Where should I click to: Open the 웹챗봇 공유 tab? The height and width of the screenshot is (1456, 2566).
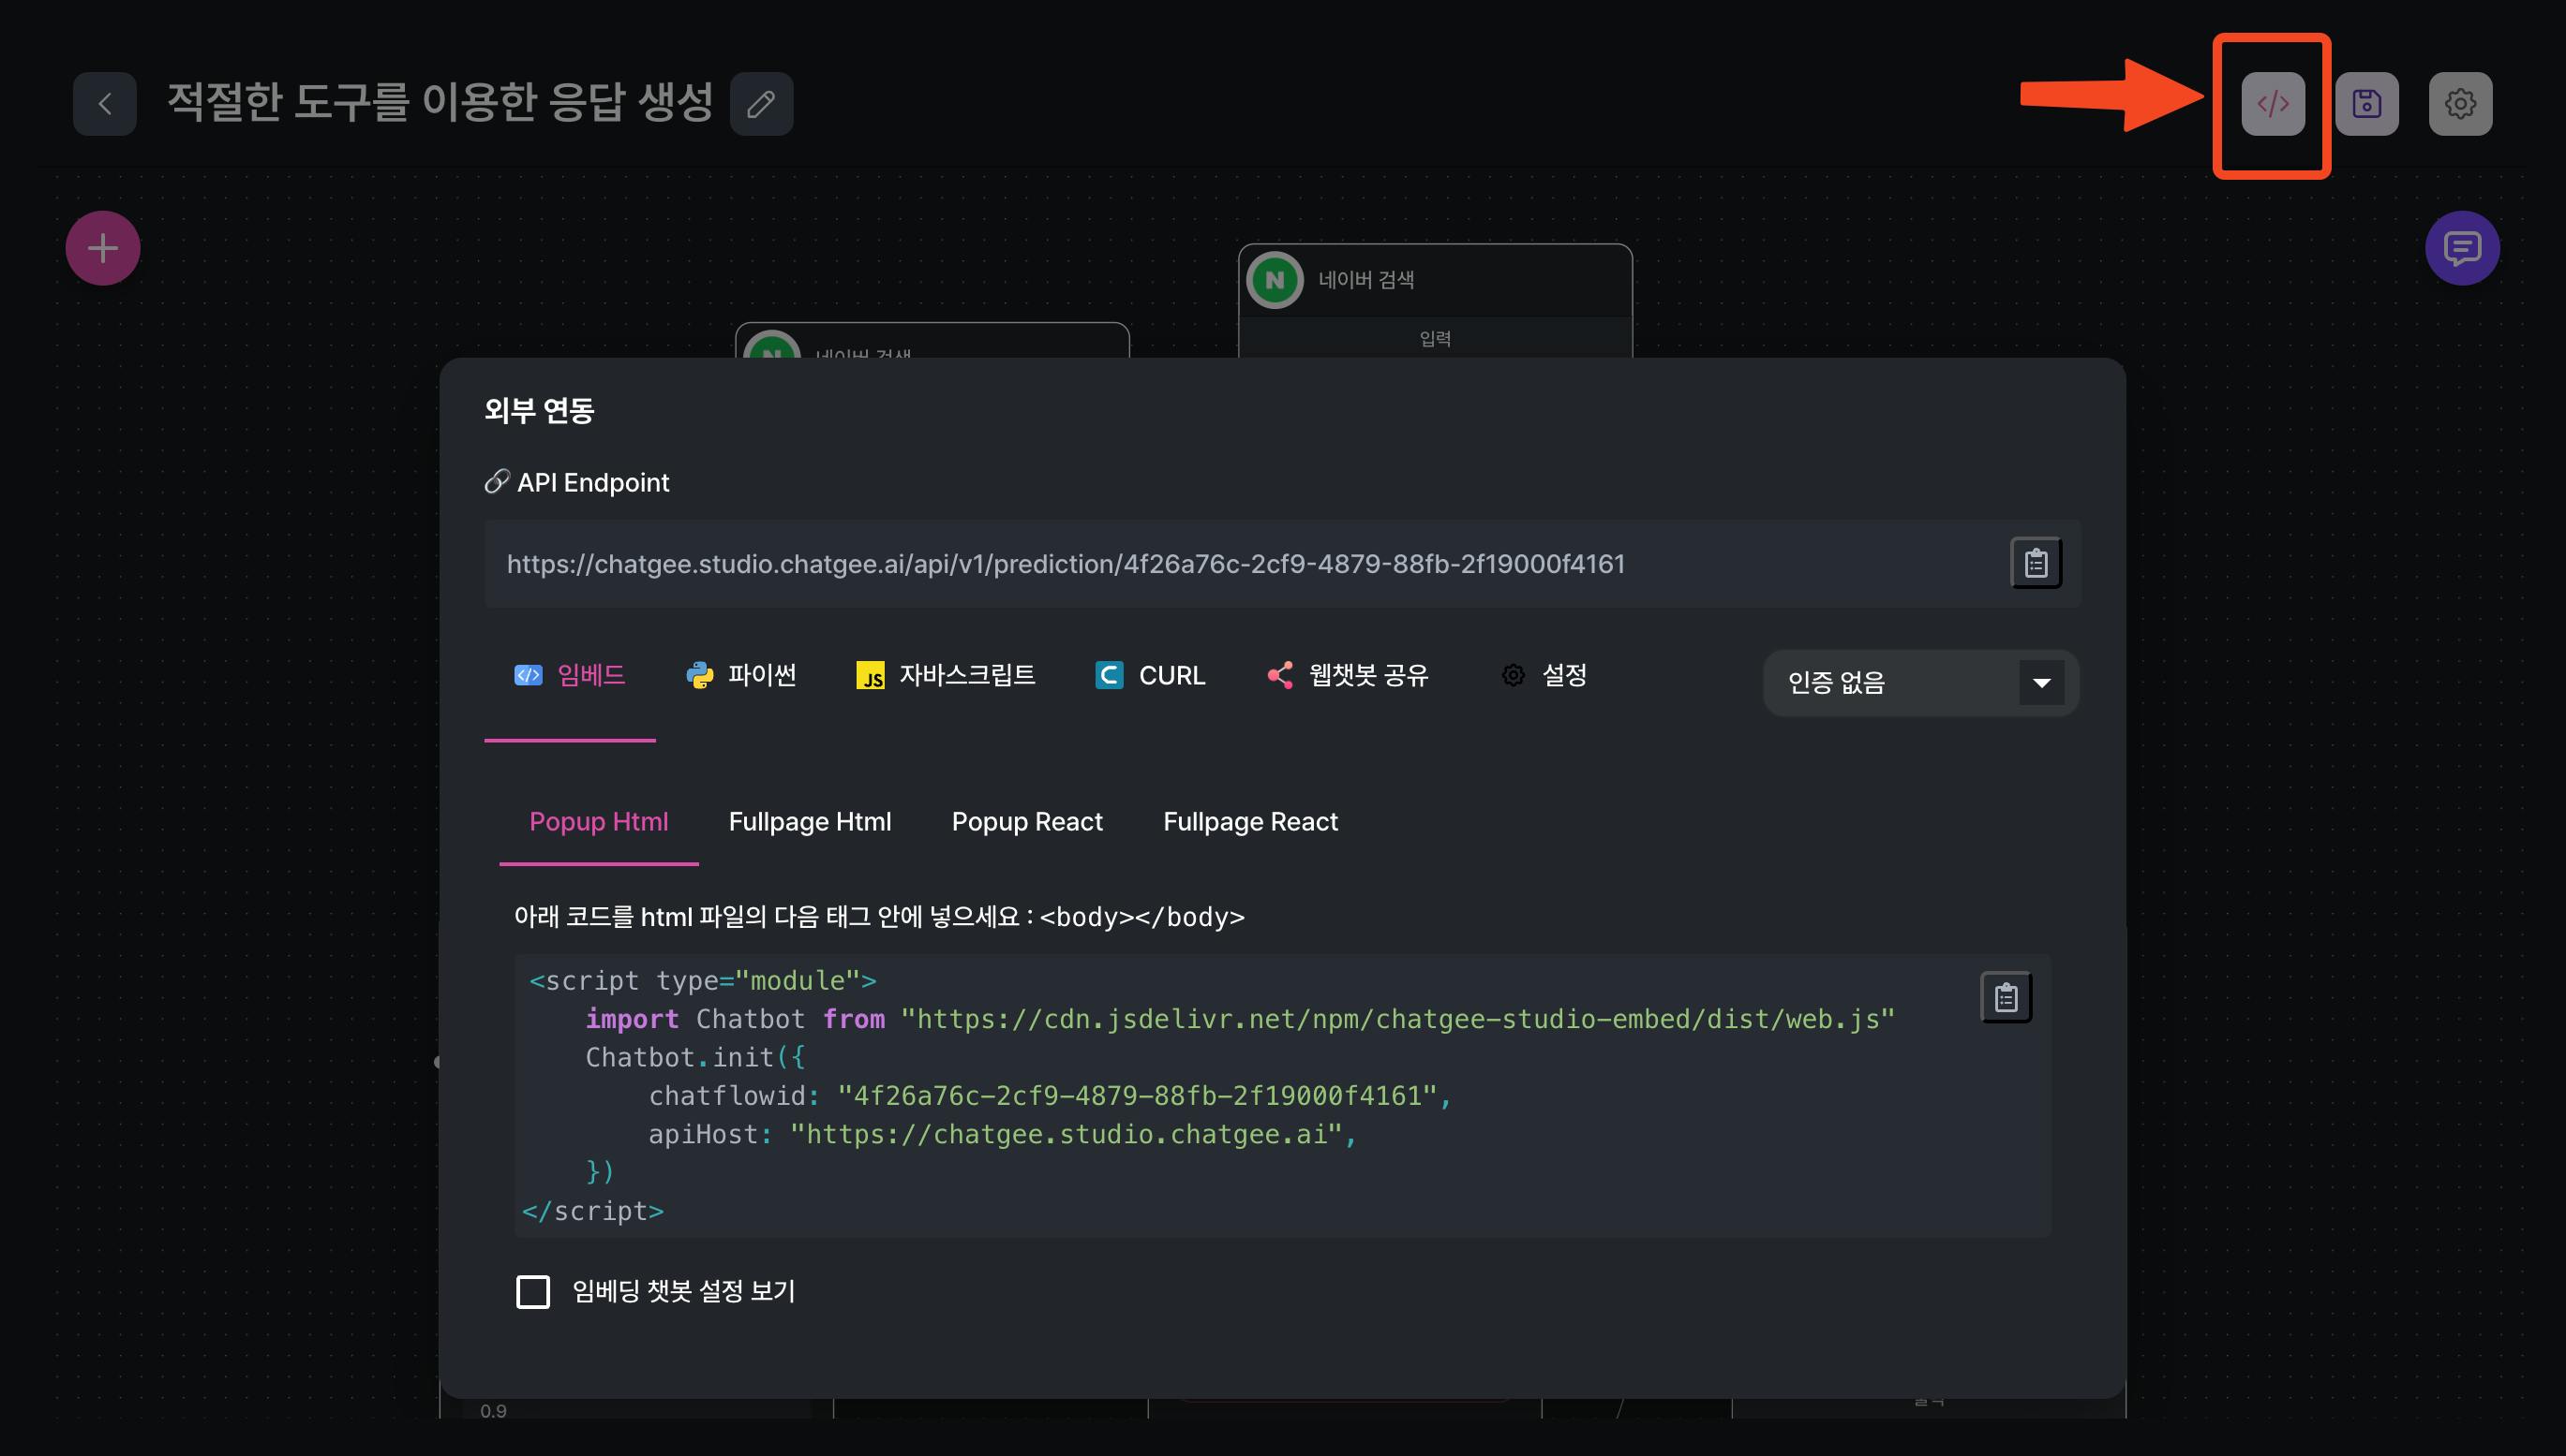point(1347,676)
